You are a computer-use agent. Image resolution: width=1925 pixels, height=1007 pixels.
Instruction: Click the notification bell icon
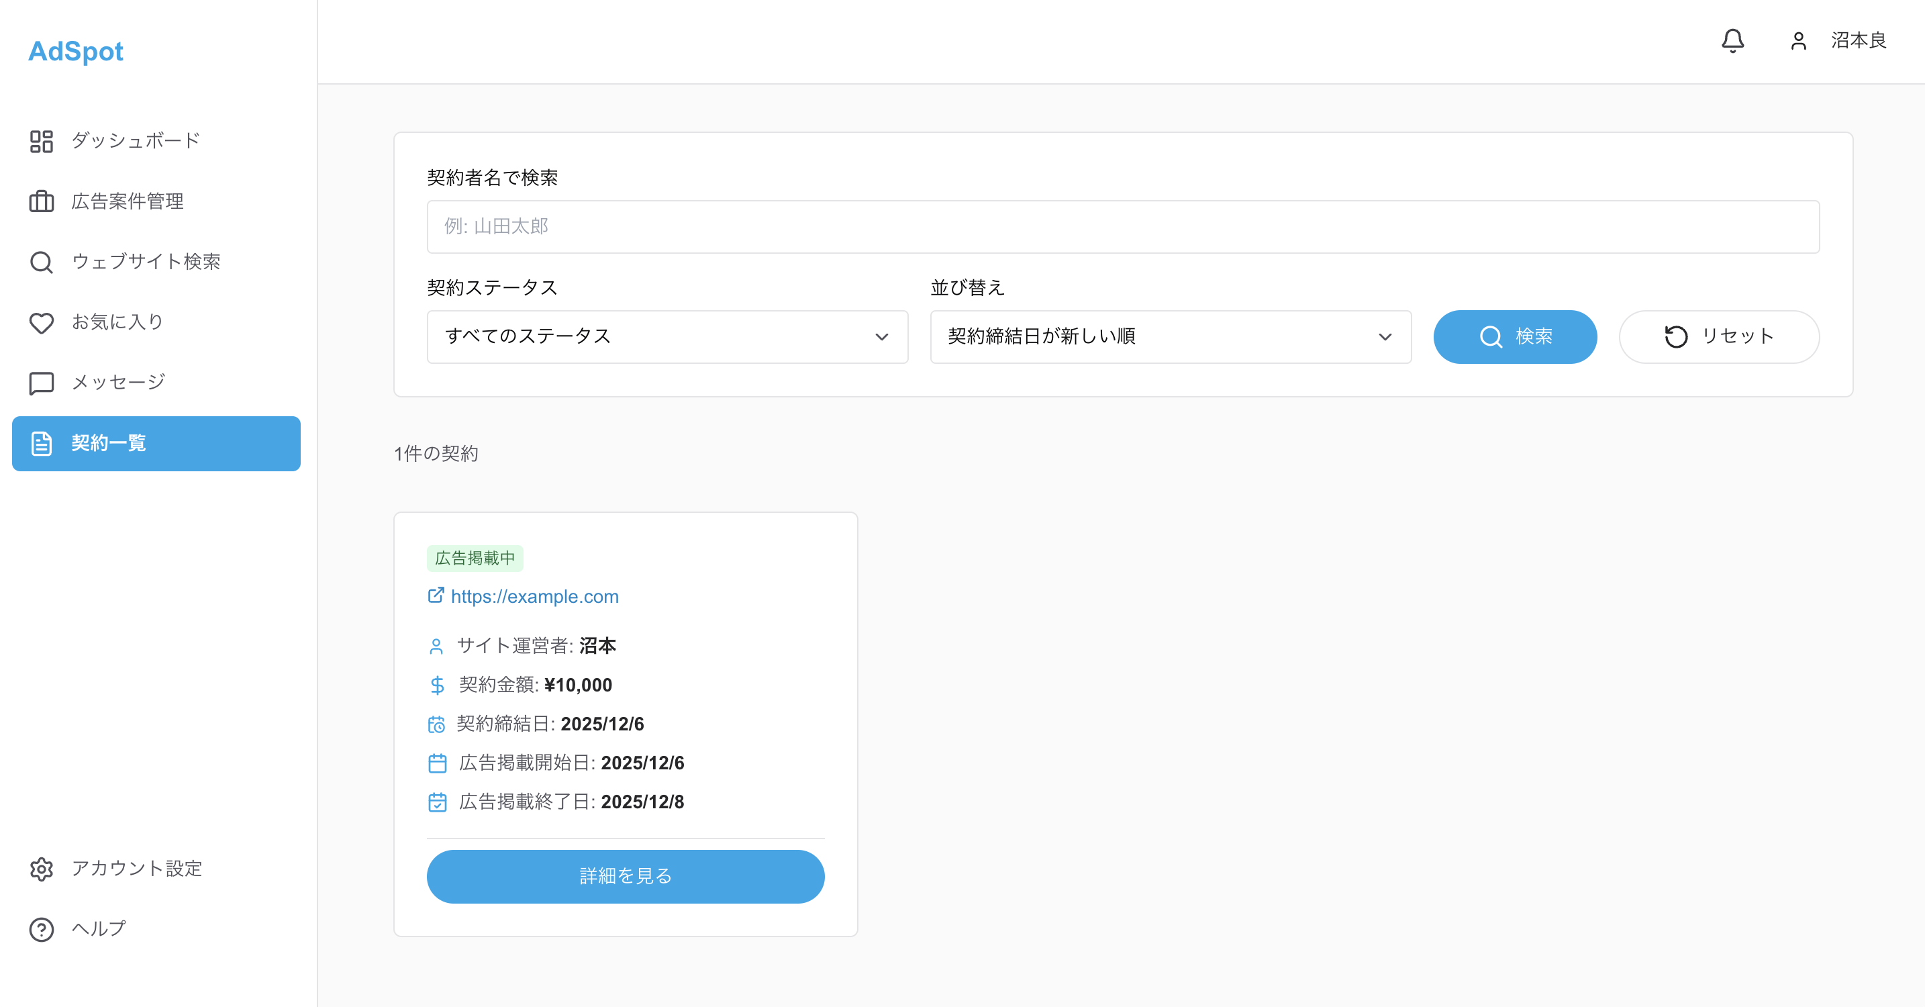tap(1734, 41)
